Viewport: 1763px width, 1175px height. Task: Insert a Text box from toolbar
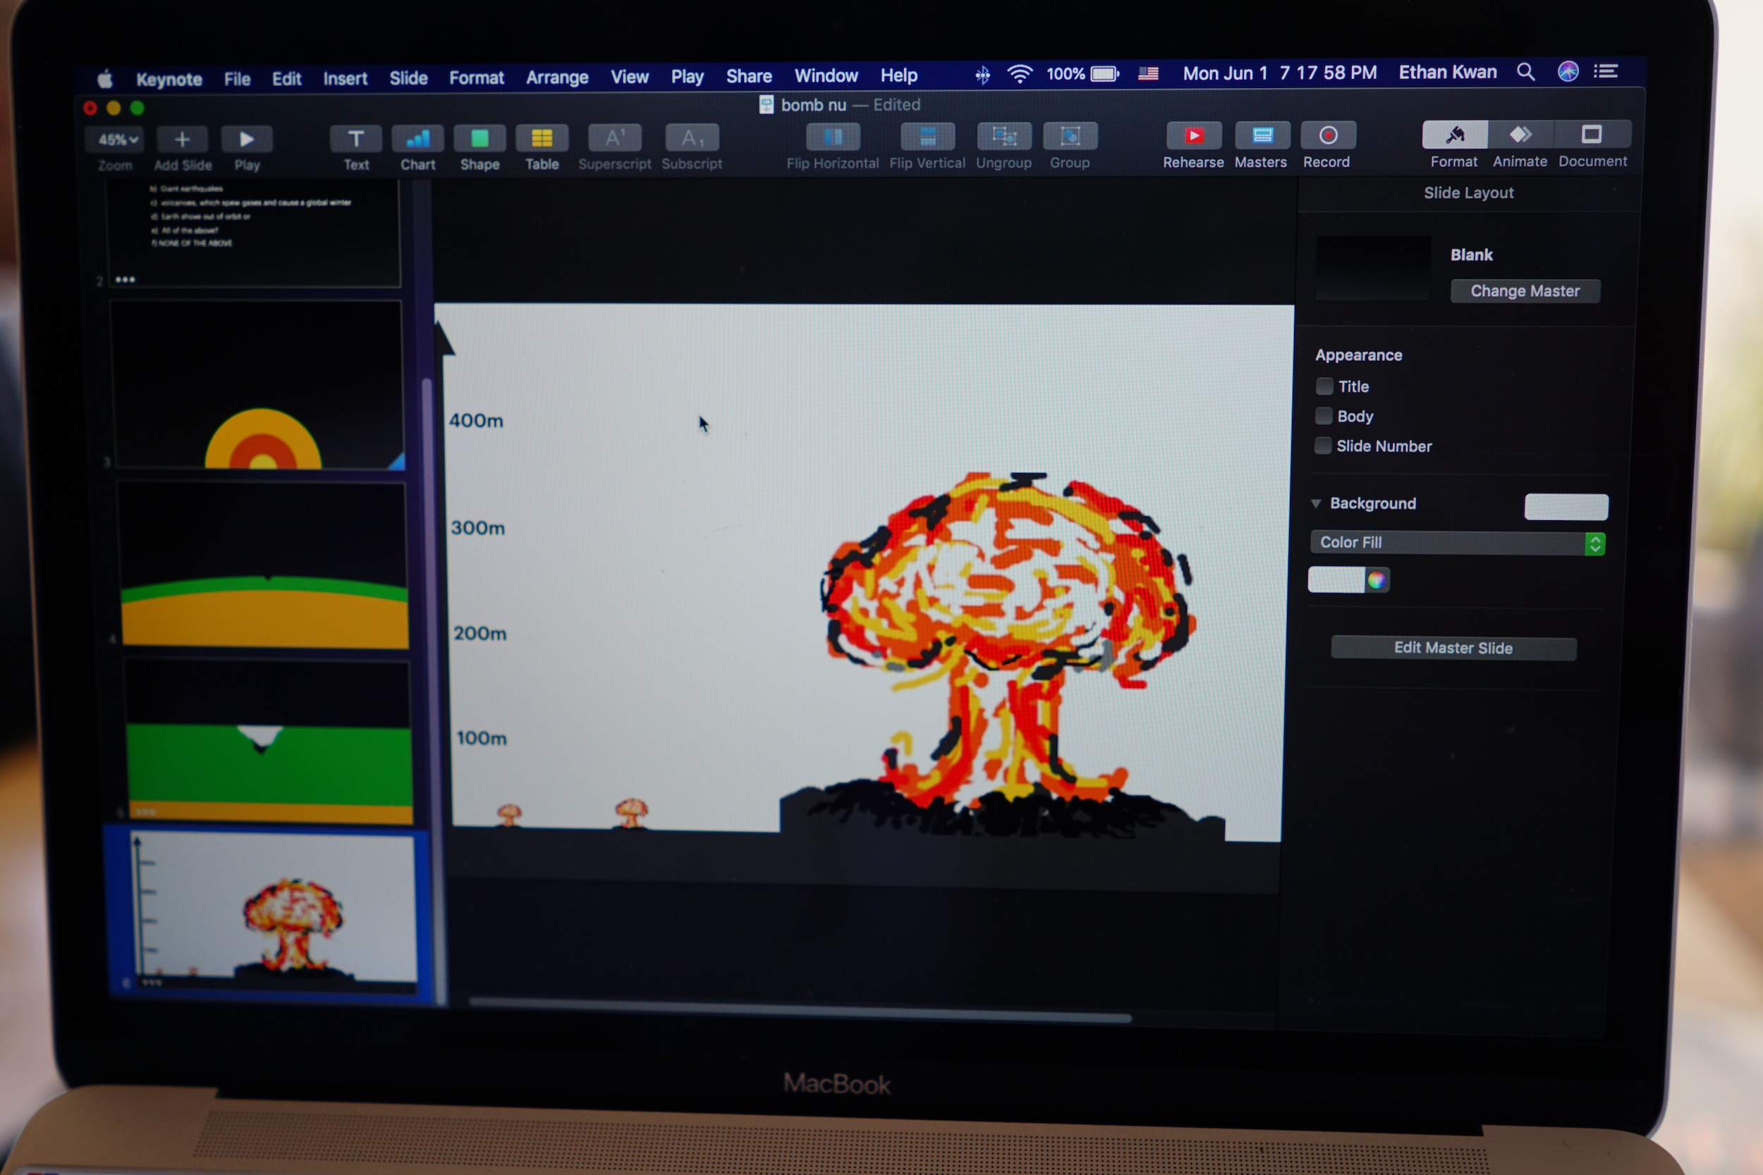coord(356,139)
